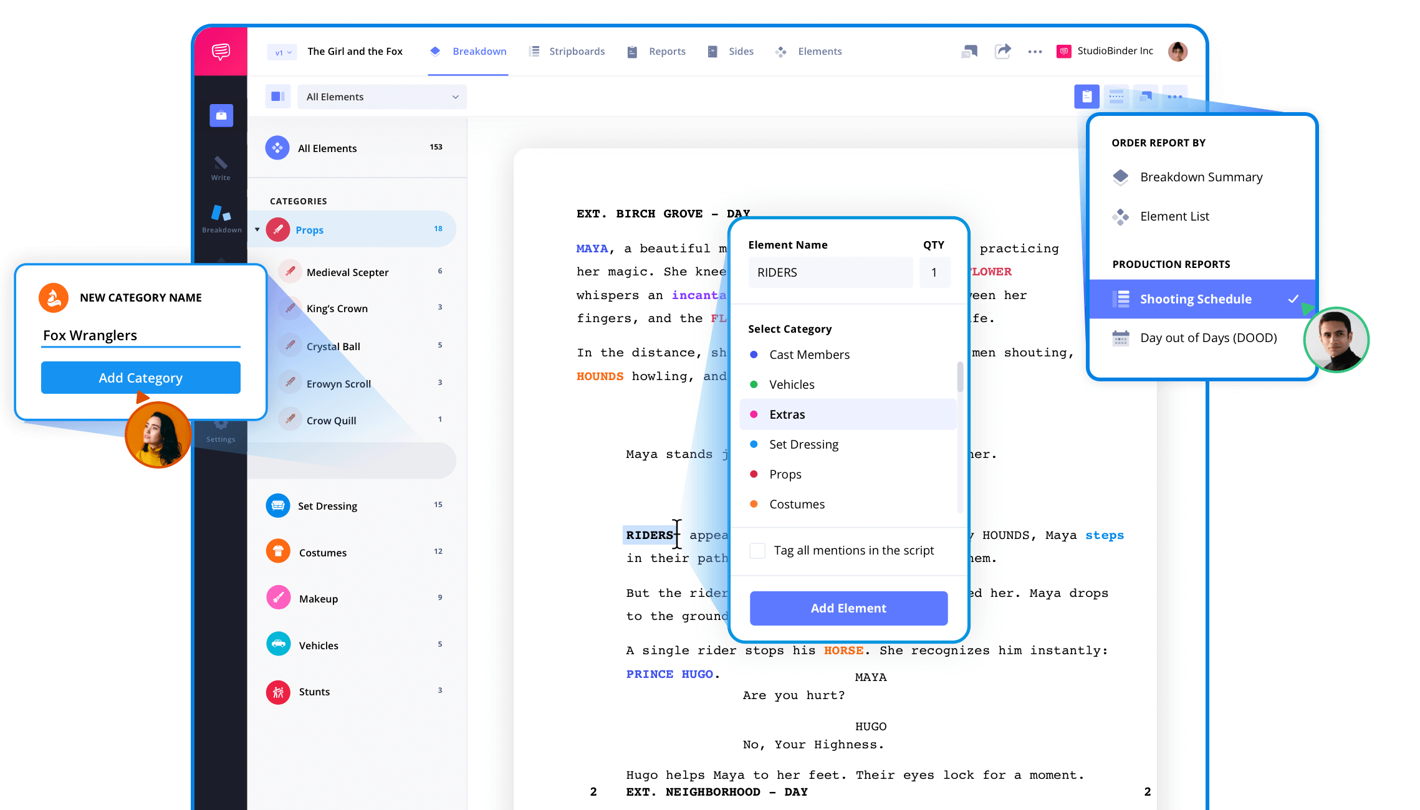Click the Add Element button
This screenshot has width=1420, height=810.
[x=848, y=607]
